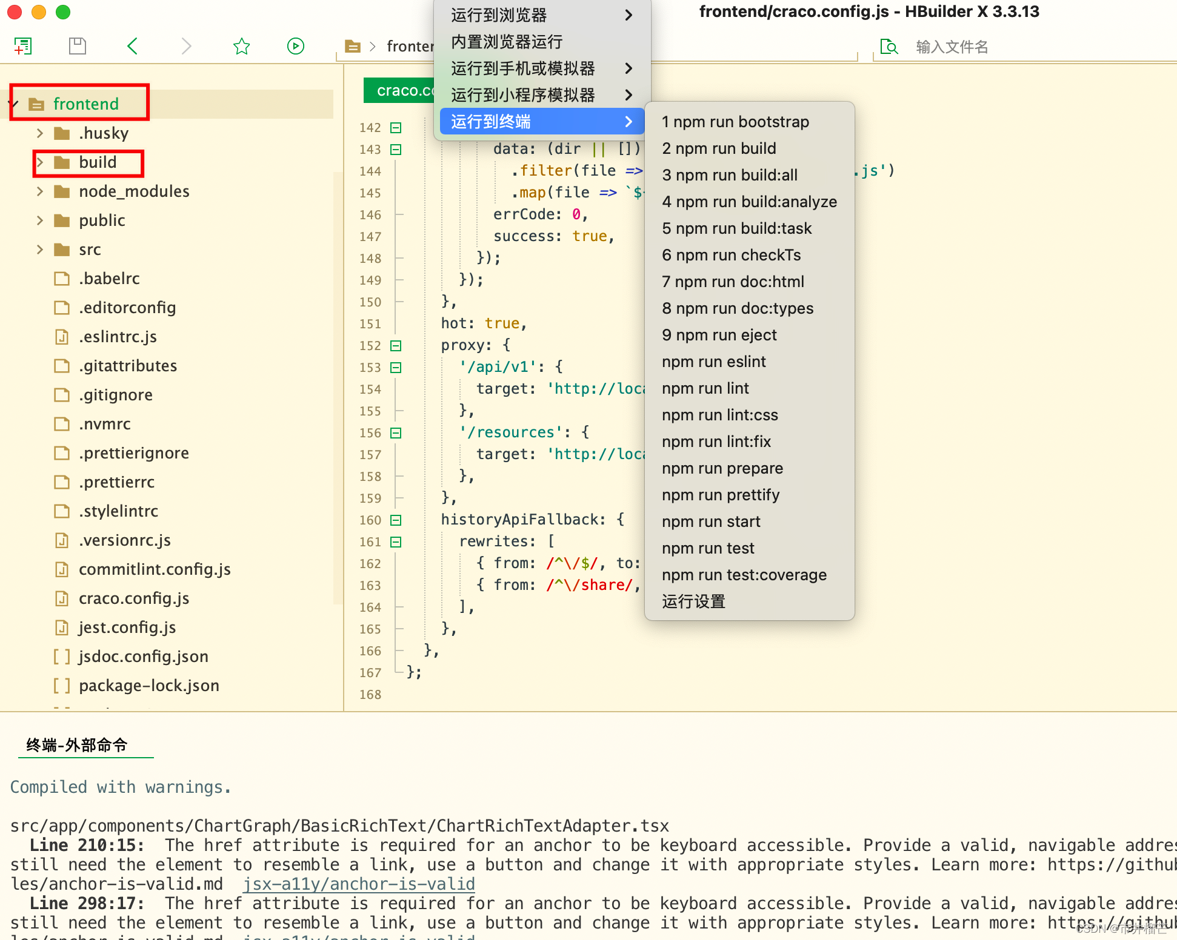Click the bookmark star icon
Screen dimensions: 1177x940
tap(241, 46)
